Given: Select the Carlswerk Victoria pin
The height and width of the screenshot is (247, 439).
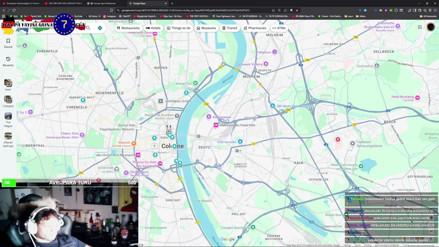Looking at the screenshot, I should 266,64.
